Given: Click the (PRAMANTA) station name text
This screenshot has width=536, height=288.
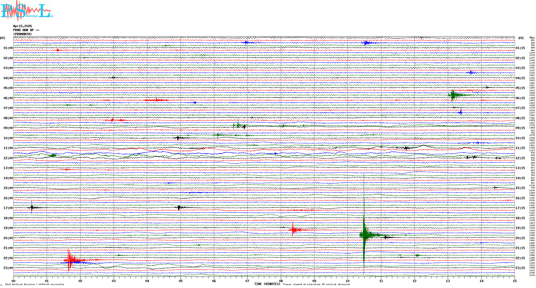Looking at the screenshot, I should 22,34.
